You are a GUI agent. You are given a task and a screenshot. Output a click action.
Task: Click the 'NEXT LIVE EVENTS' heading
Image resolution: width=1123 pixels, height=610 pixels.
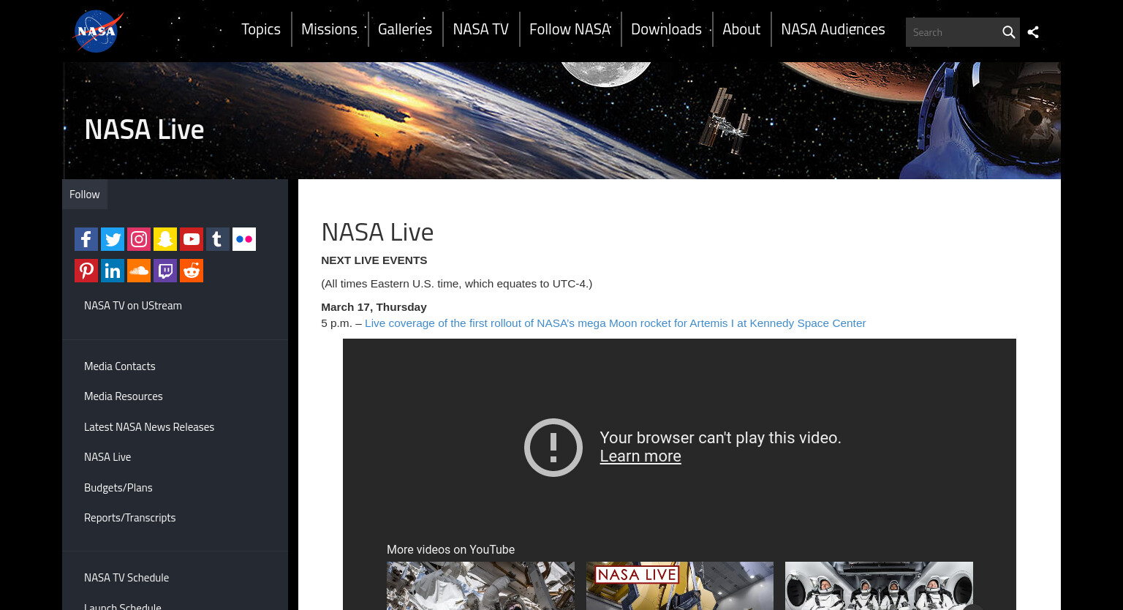[374, 260]
